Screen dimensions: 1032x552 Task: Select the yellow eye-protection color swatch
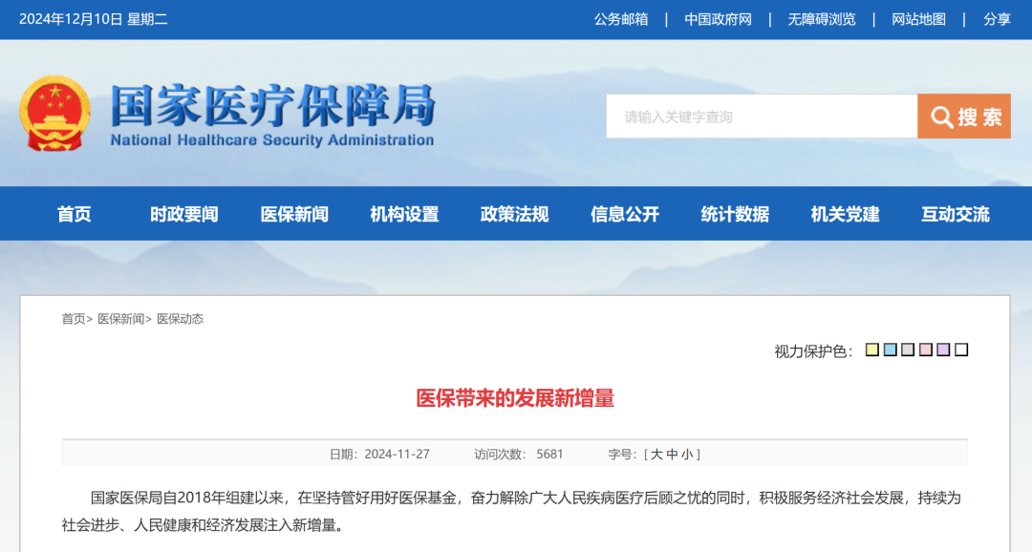coord(871,350)
